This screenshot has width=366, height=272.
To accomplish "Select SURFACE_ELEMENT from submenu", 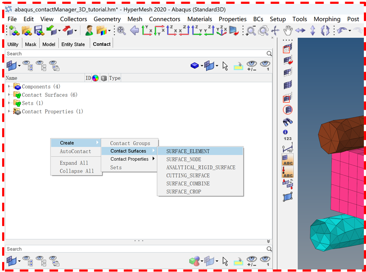I will [x=200, y=151].
